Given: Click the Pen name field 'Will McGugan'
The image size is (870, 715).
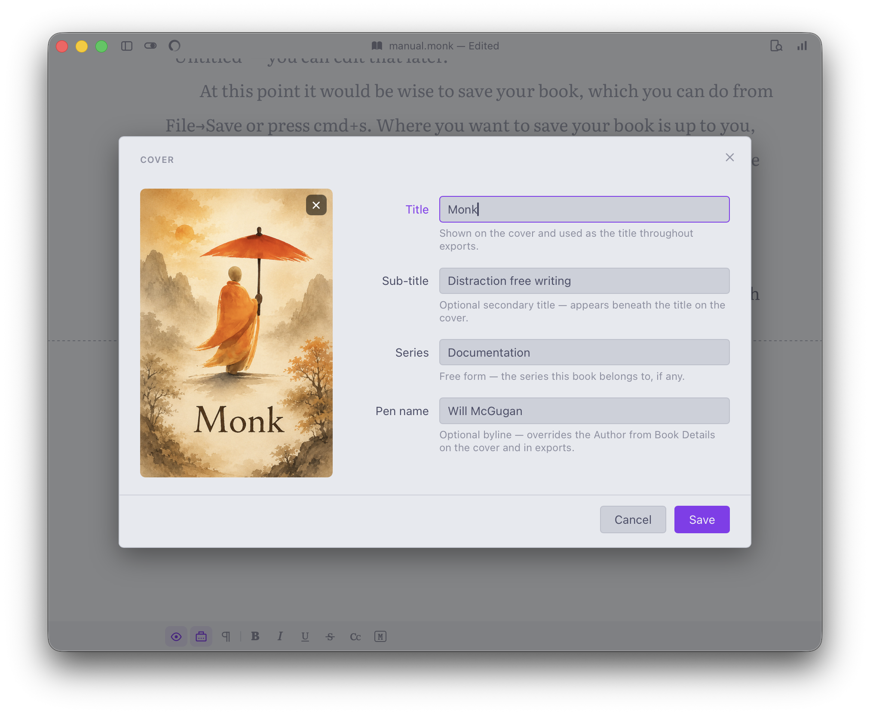Looking at the screenshot, I should click(x=585, y=411).
